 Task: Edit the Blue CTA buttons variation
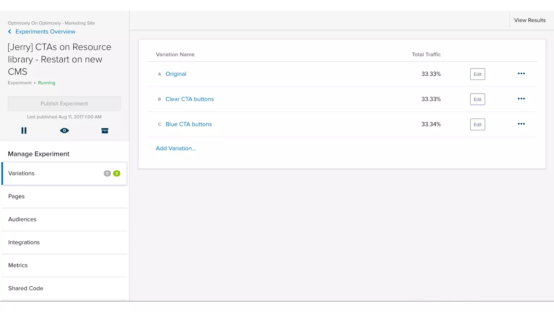pos(477,125)
